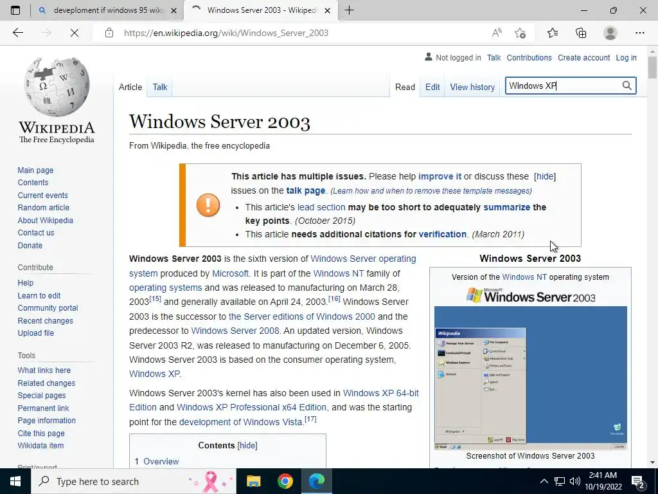Open Current events in the sidebar
Screen dimensions: 658x494
click(x=42, y=196)
